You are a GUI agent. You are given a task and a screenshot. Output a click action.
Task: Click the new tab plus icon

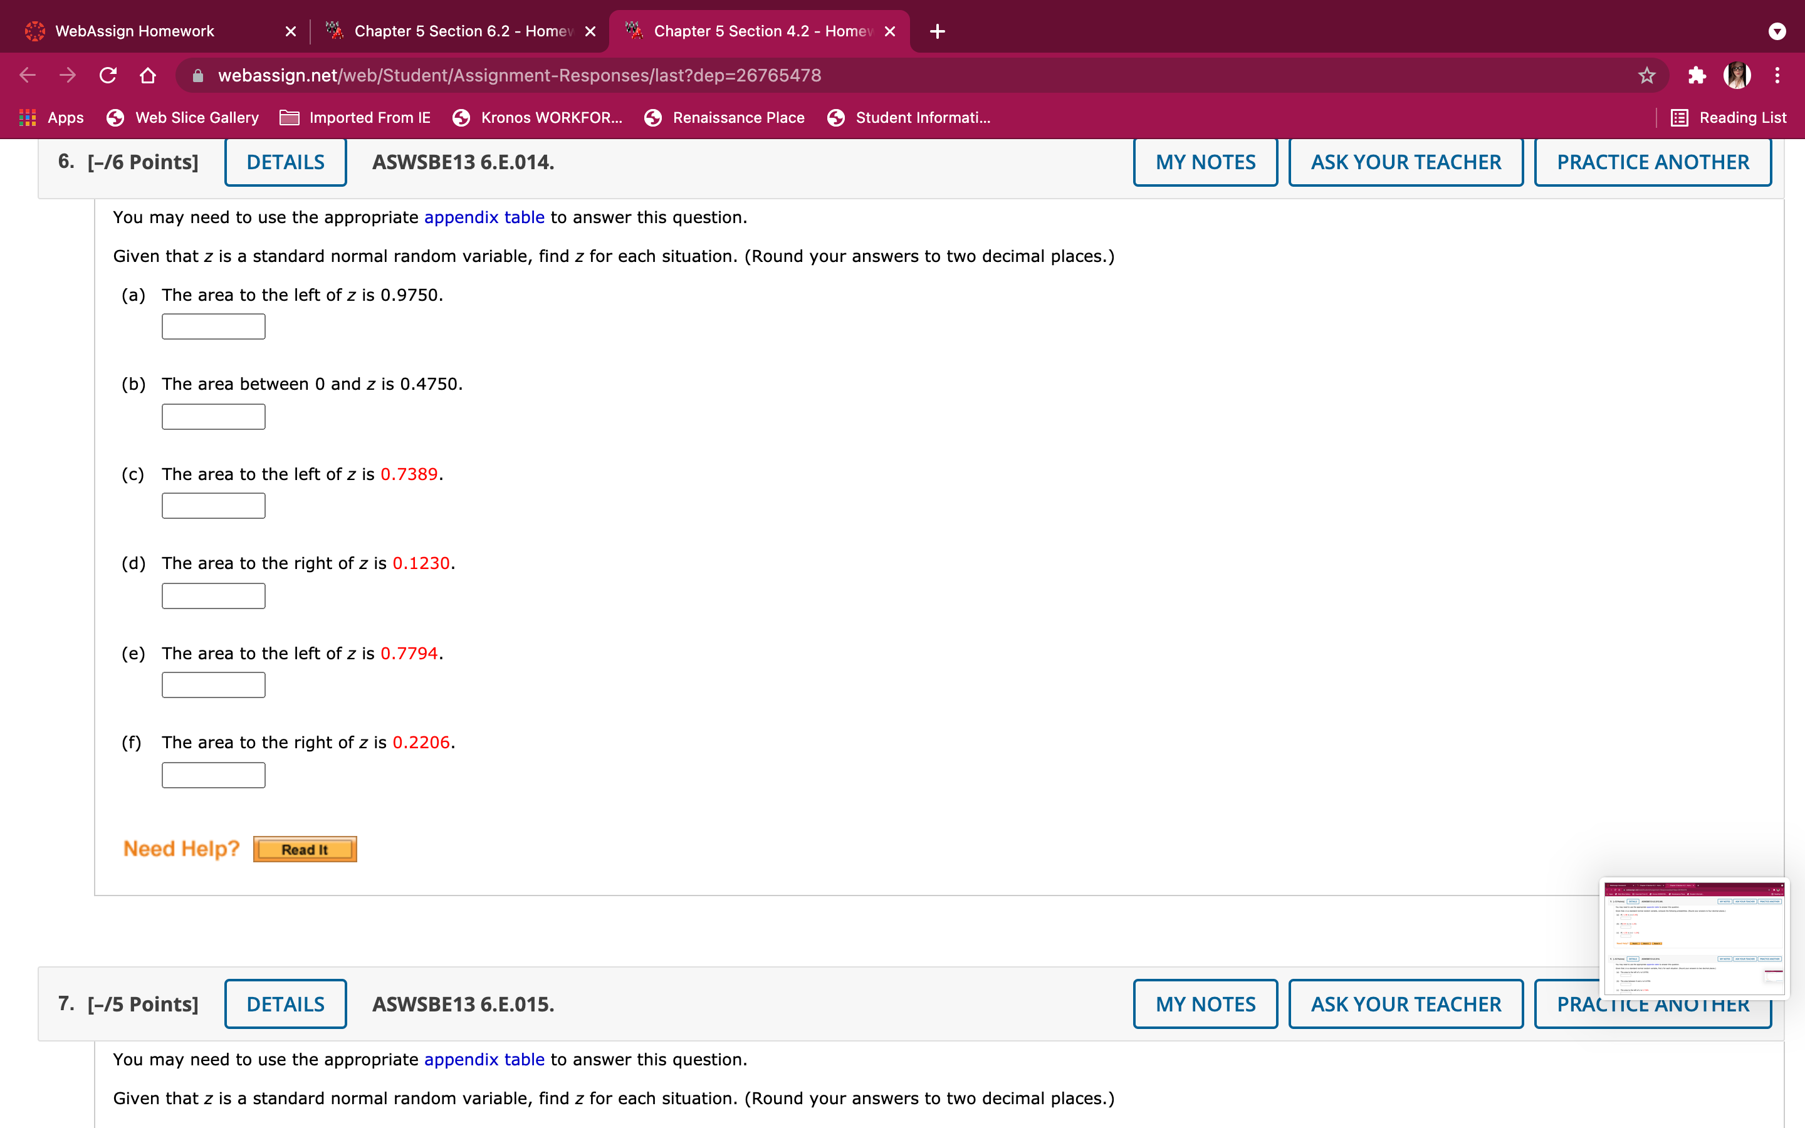(938, 31)
